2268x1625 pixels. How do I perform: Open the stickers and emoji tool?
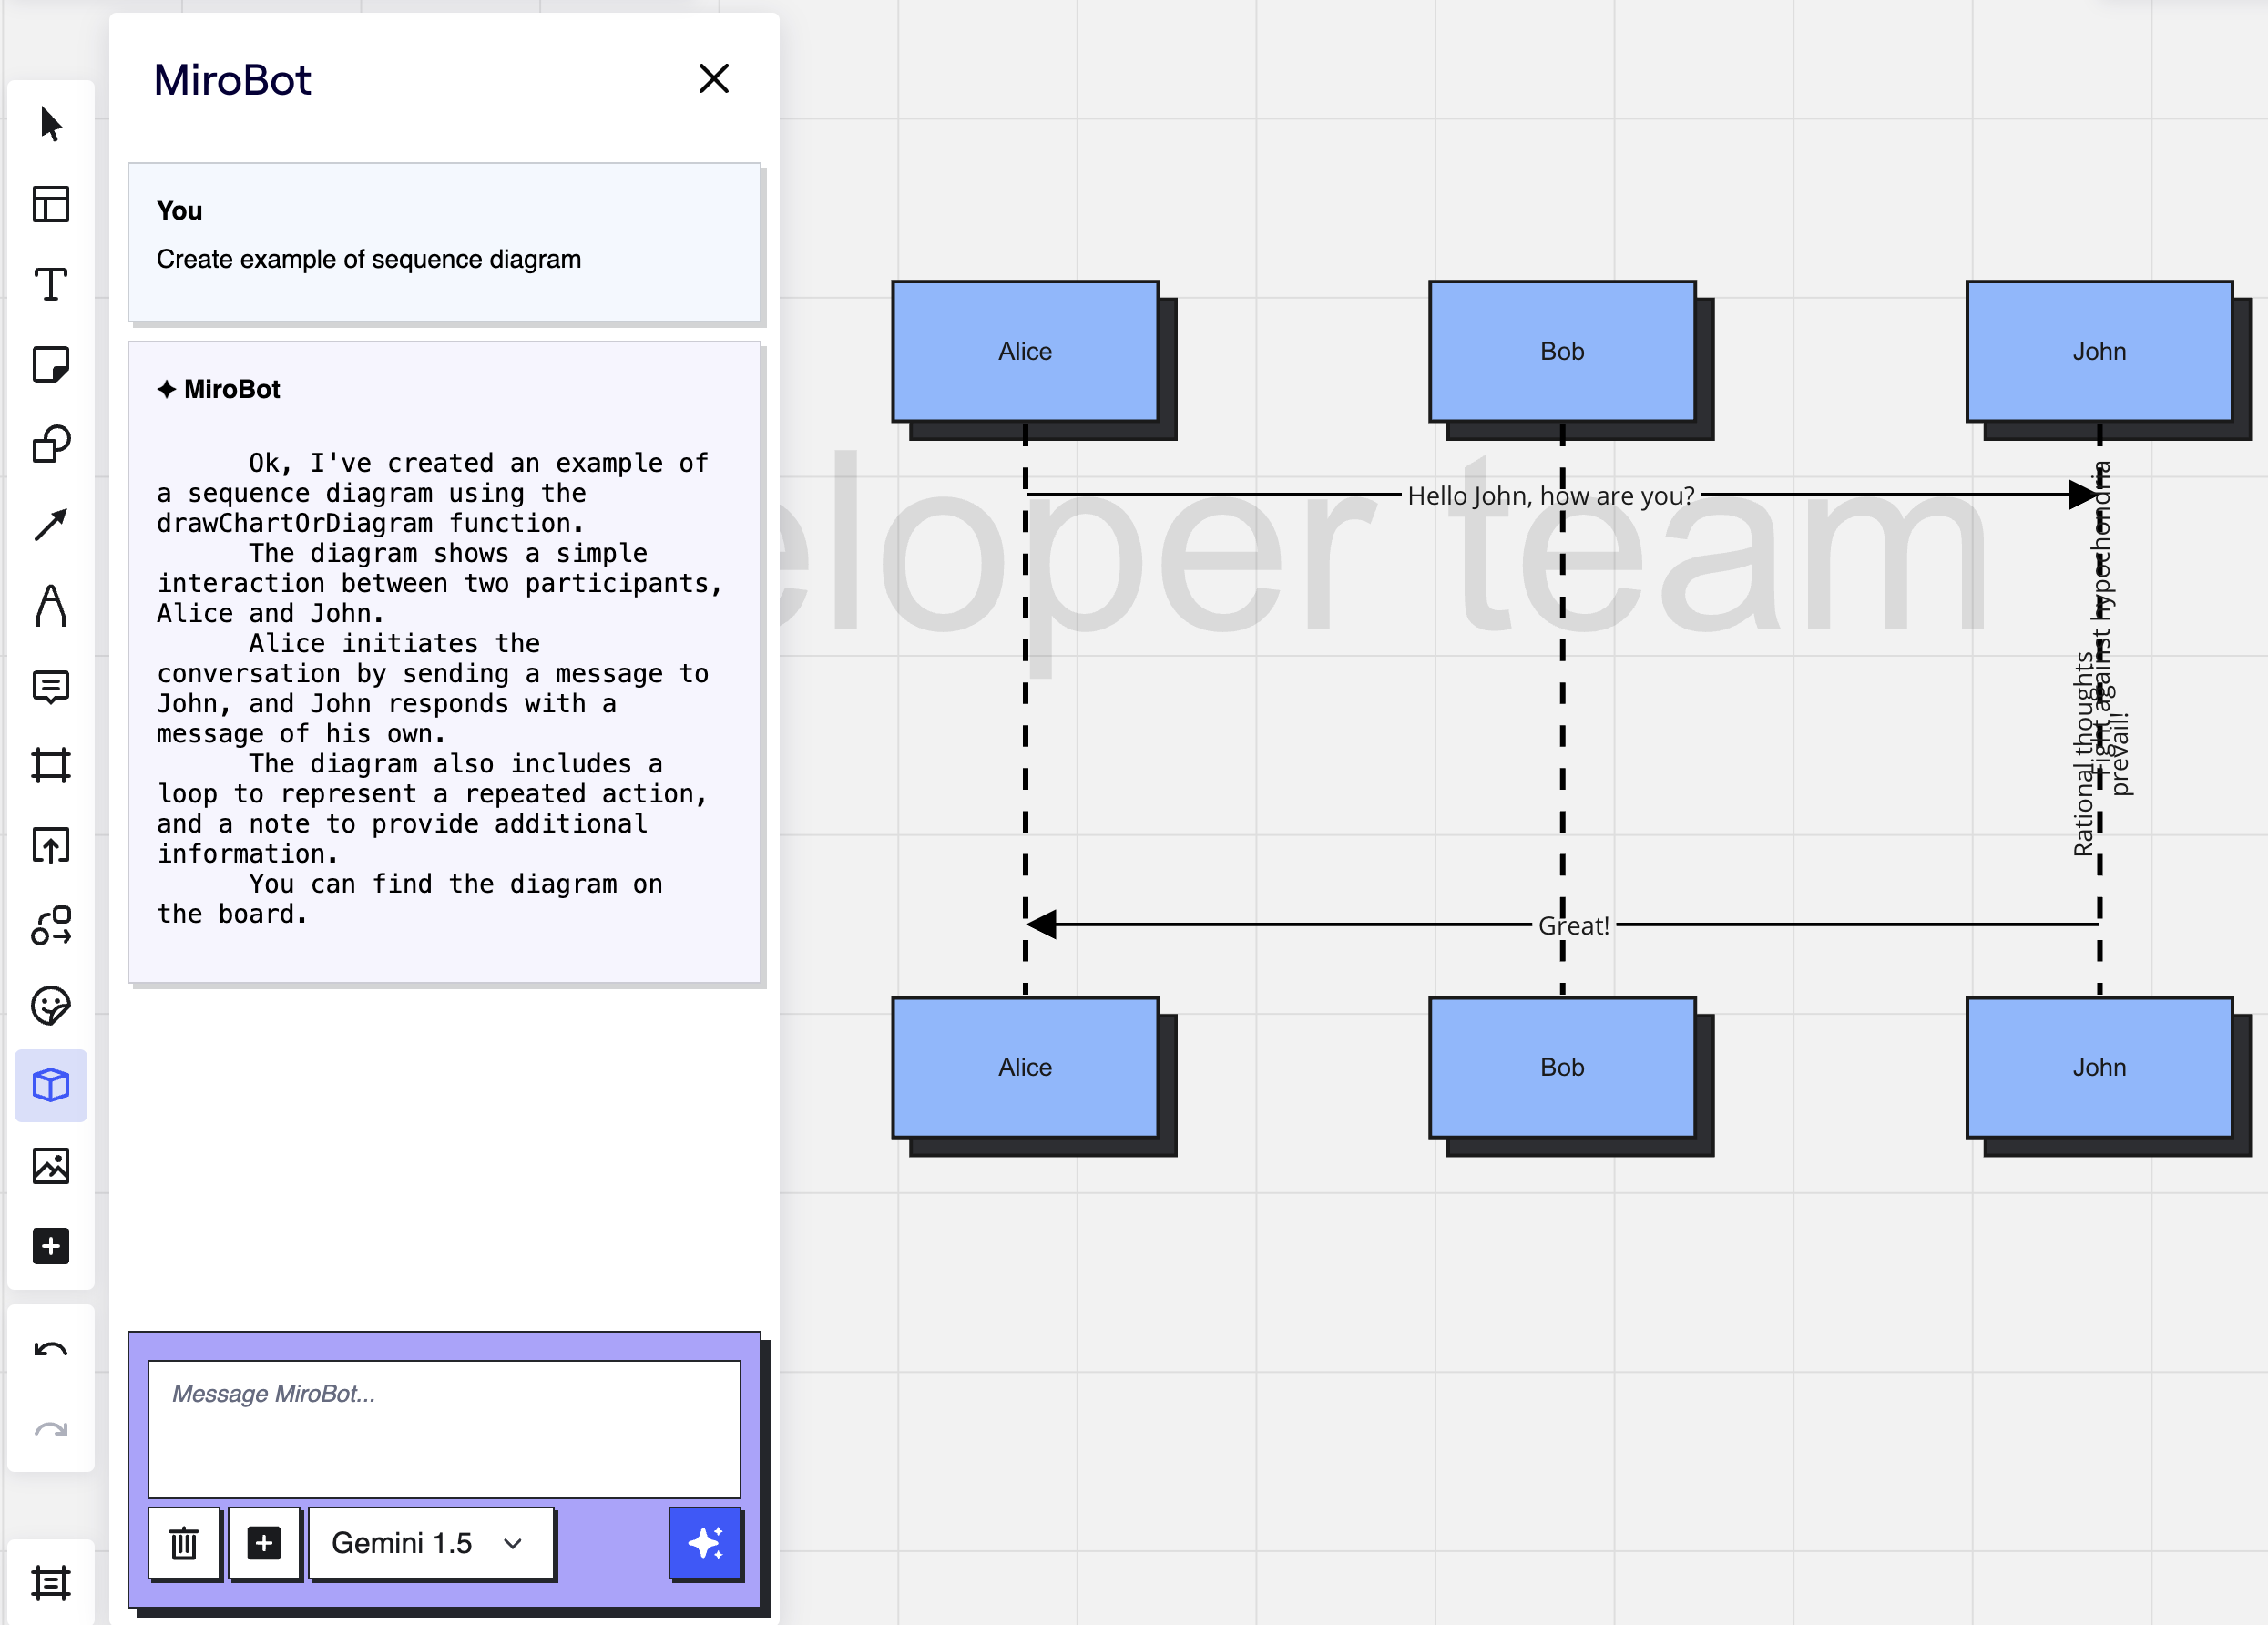coord(50,1006)
